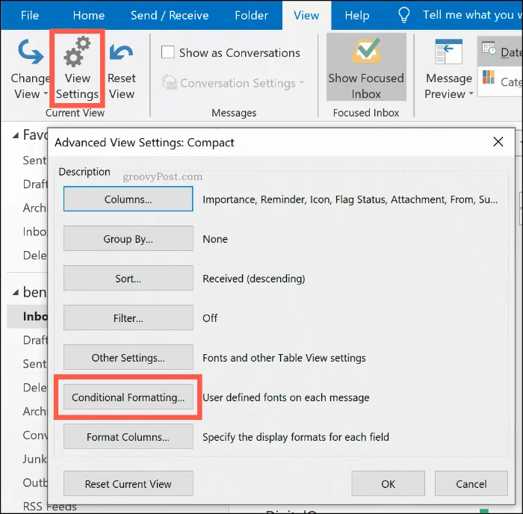Open Conversation Settings dropdown
Image resolution: width=523 pixels, height=514 pixels.
[x=233, y=83]
